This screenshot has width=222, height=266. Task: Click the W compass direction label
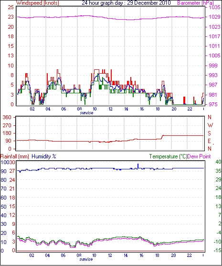[x=210, y=125]
